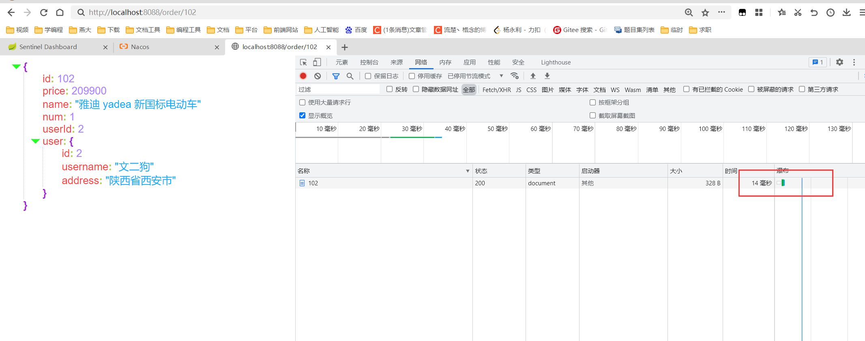This screenshot has width=865, height=341.
Task: Check the 反转 filter checkbox
Action: pyautogui.click(x=389, y=89)
